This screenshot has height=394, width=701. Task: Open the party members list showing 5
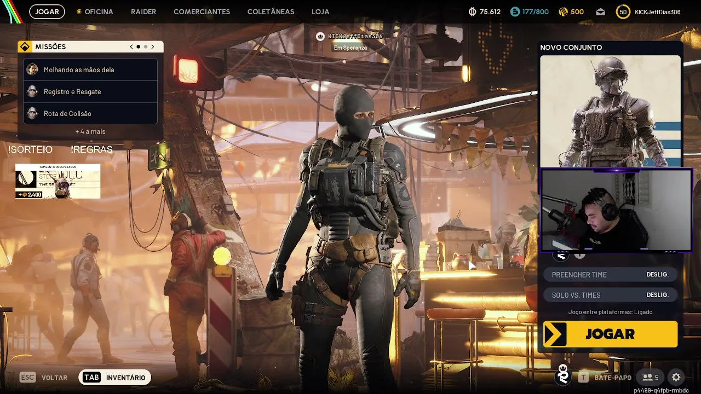coord(651,377)
